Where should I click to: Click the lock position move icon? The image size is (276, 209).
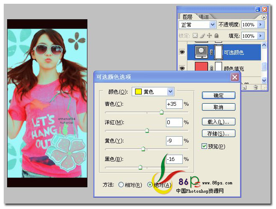(x=209, y=36)
